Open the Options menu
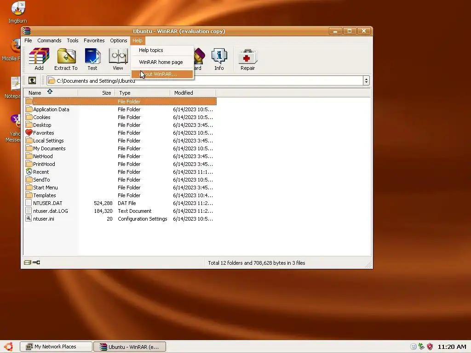This screenshot has height=353, width=471. 118,40
